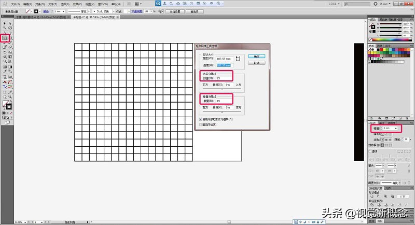Toggle 'Use Outside Rectangle As Frame' checkbox
The width and height of the screenshot is (415, 225).
point(201,119)
